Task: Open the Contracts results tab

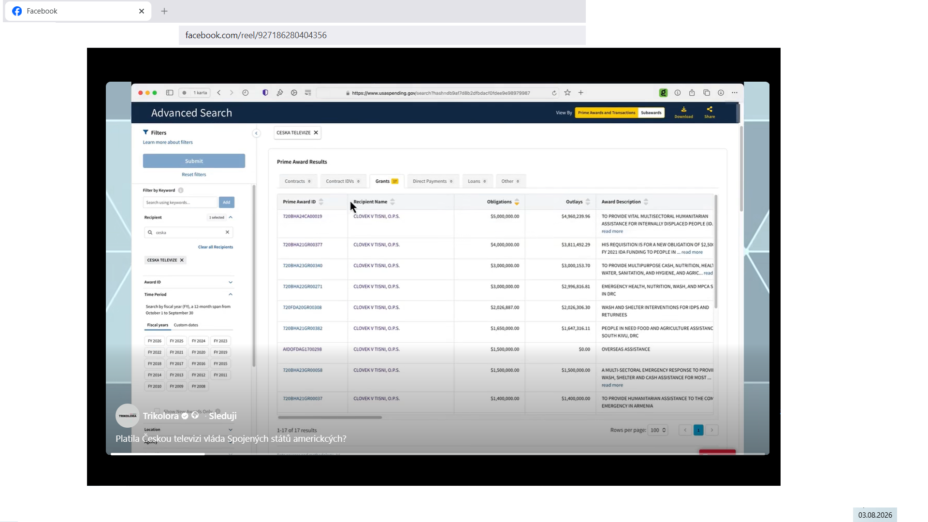Action: click(x=298, y=181)
